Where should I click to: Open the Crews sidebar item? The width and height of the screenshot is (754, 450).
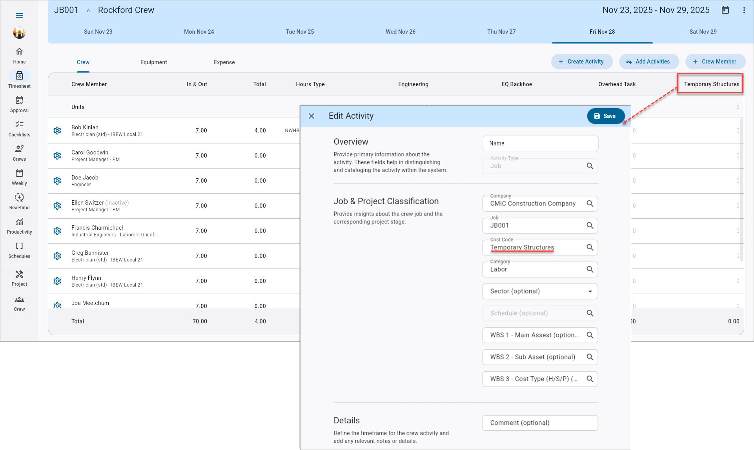(x=19, y=153)
